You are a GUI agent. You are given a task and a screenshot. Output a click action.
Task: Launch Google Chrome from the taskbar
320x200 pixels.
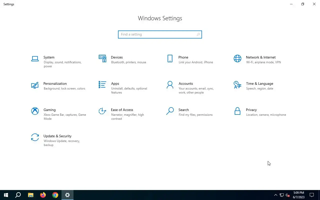[55, 195]
